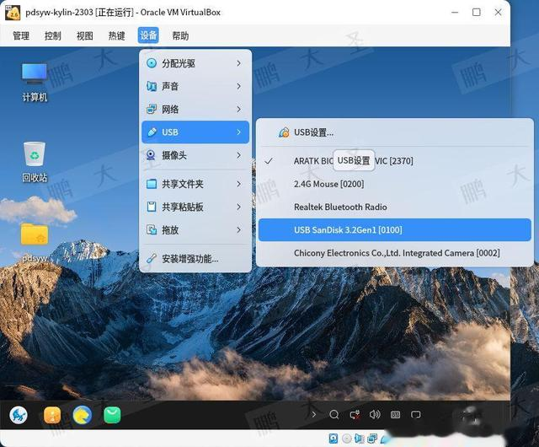Click the VirtualBox optical disc status icon
The height and width of the screenshot is (447, 539).
click(347, 439)
